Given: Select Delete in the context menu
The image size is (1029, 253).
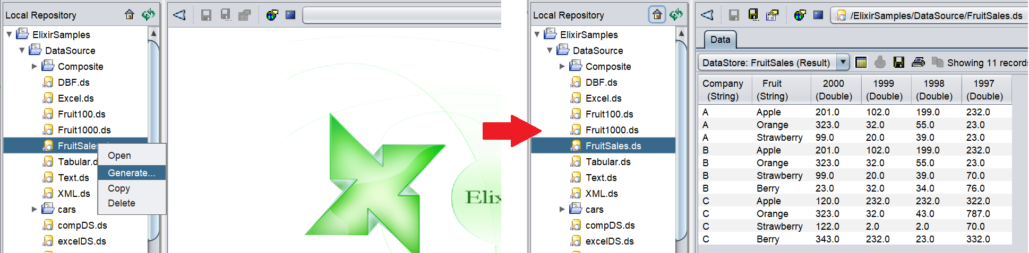Looking at the screenshot, I should pyautogui.click(x=122, y=203).
